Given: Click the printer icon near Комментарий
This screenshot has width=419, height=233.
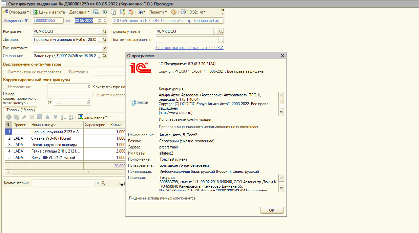Looking at the screenshot, I should (x=122, y=183).
